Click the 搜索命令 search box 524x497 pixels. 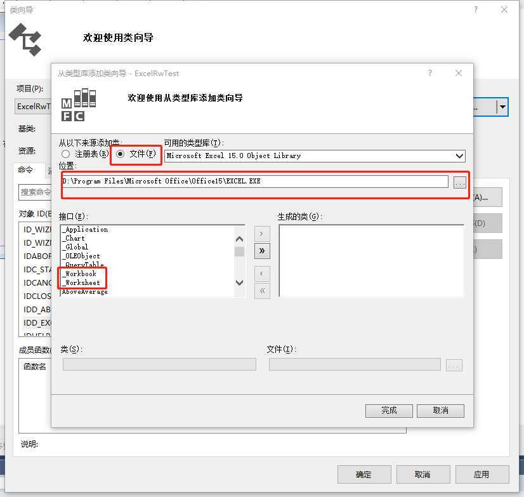pyautogui.click(x=35, y=192)
